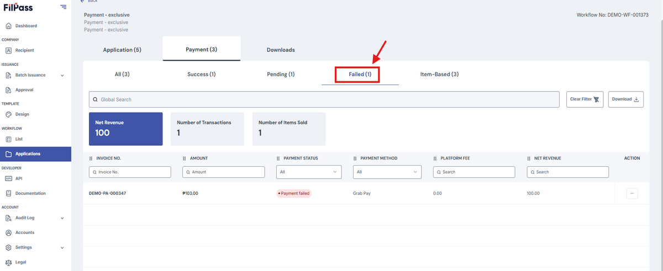Select the Net Revenue summary card
Screen dimensions: 663x271
(x=125, y=129)
